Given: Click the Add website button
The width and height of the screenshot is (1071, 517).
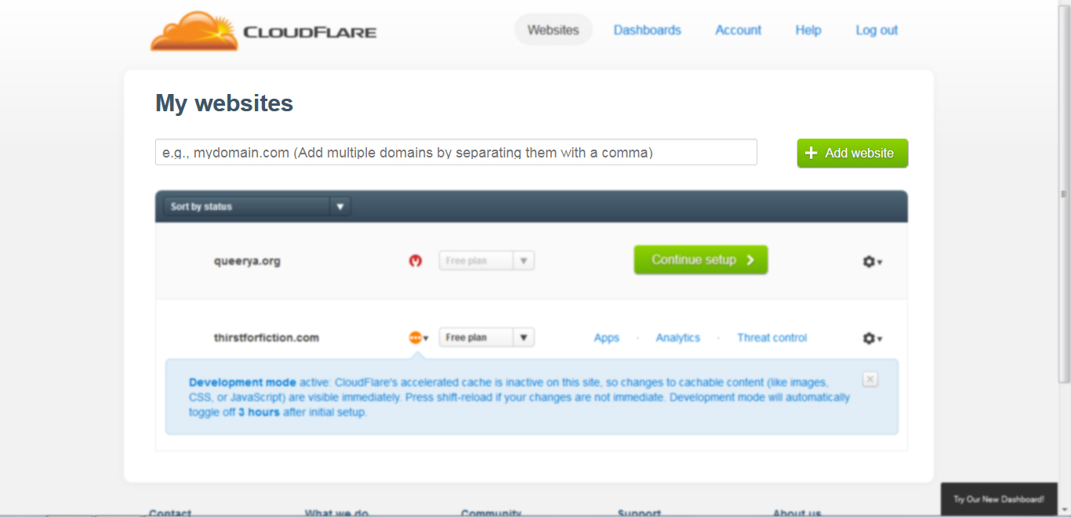Looking at the screenshot, I should (x=852, y=153).
